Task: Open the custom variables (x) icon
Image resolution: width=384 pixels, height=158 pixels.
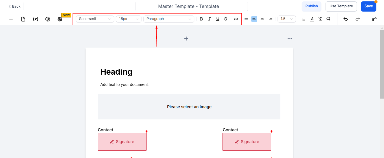Action: [36, 19]
